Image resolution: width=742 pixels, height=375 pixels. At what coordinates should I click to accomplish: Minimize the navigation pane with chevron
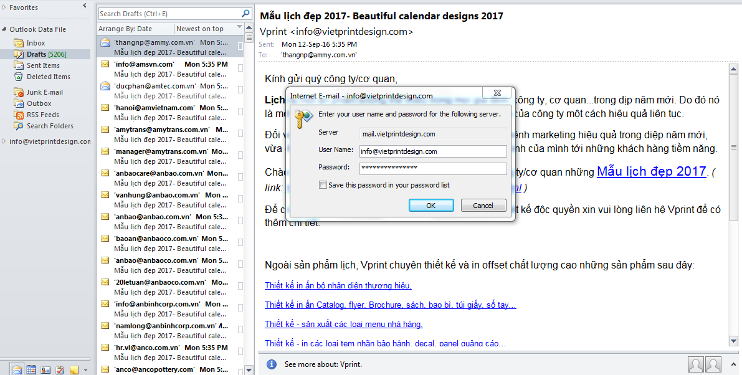click(85, 6)
